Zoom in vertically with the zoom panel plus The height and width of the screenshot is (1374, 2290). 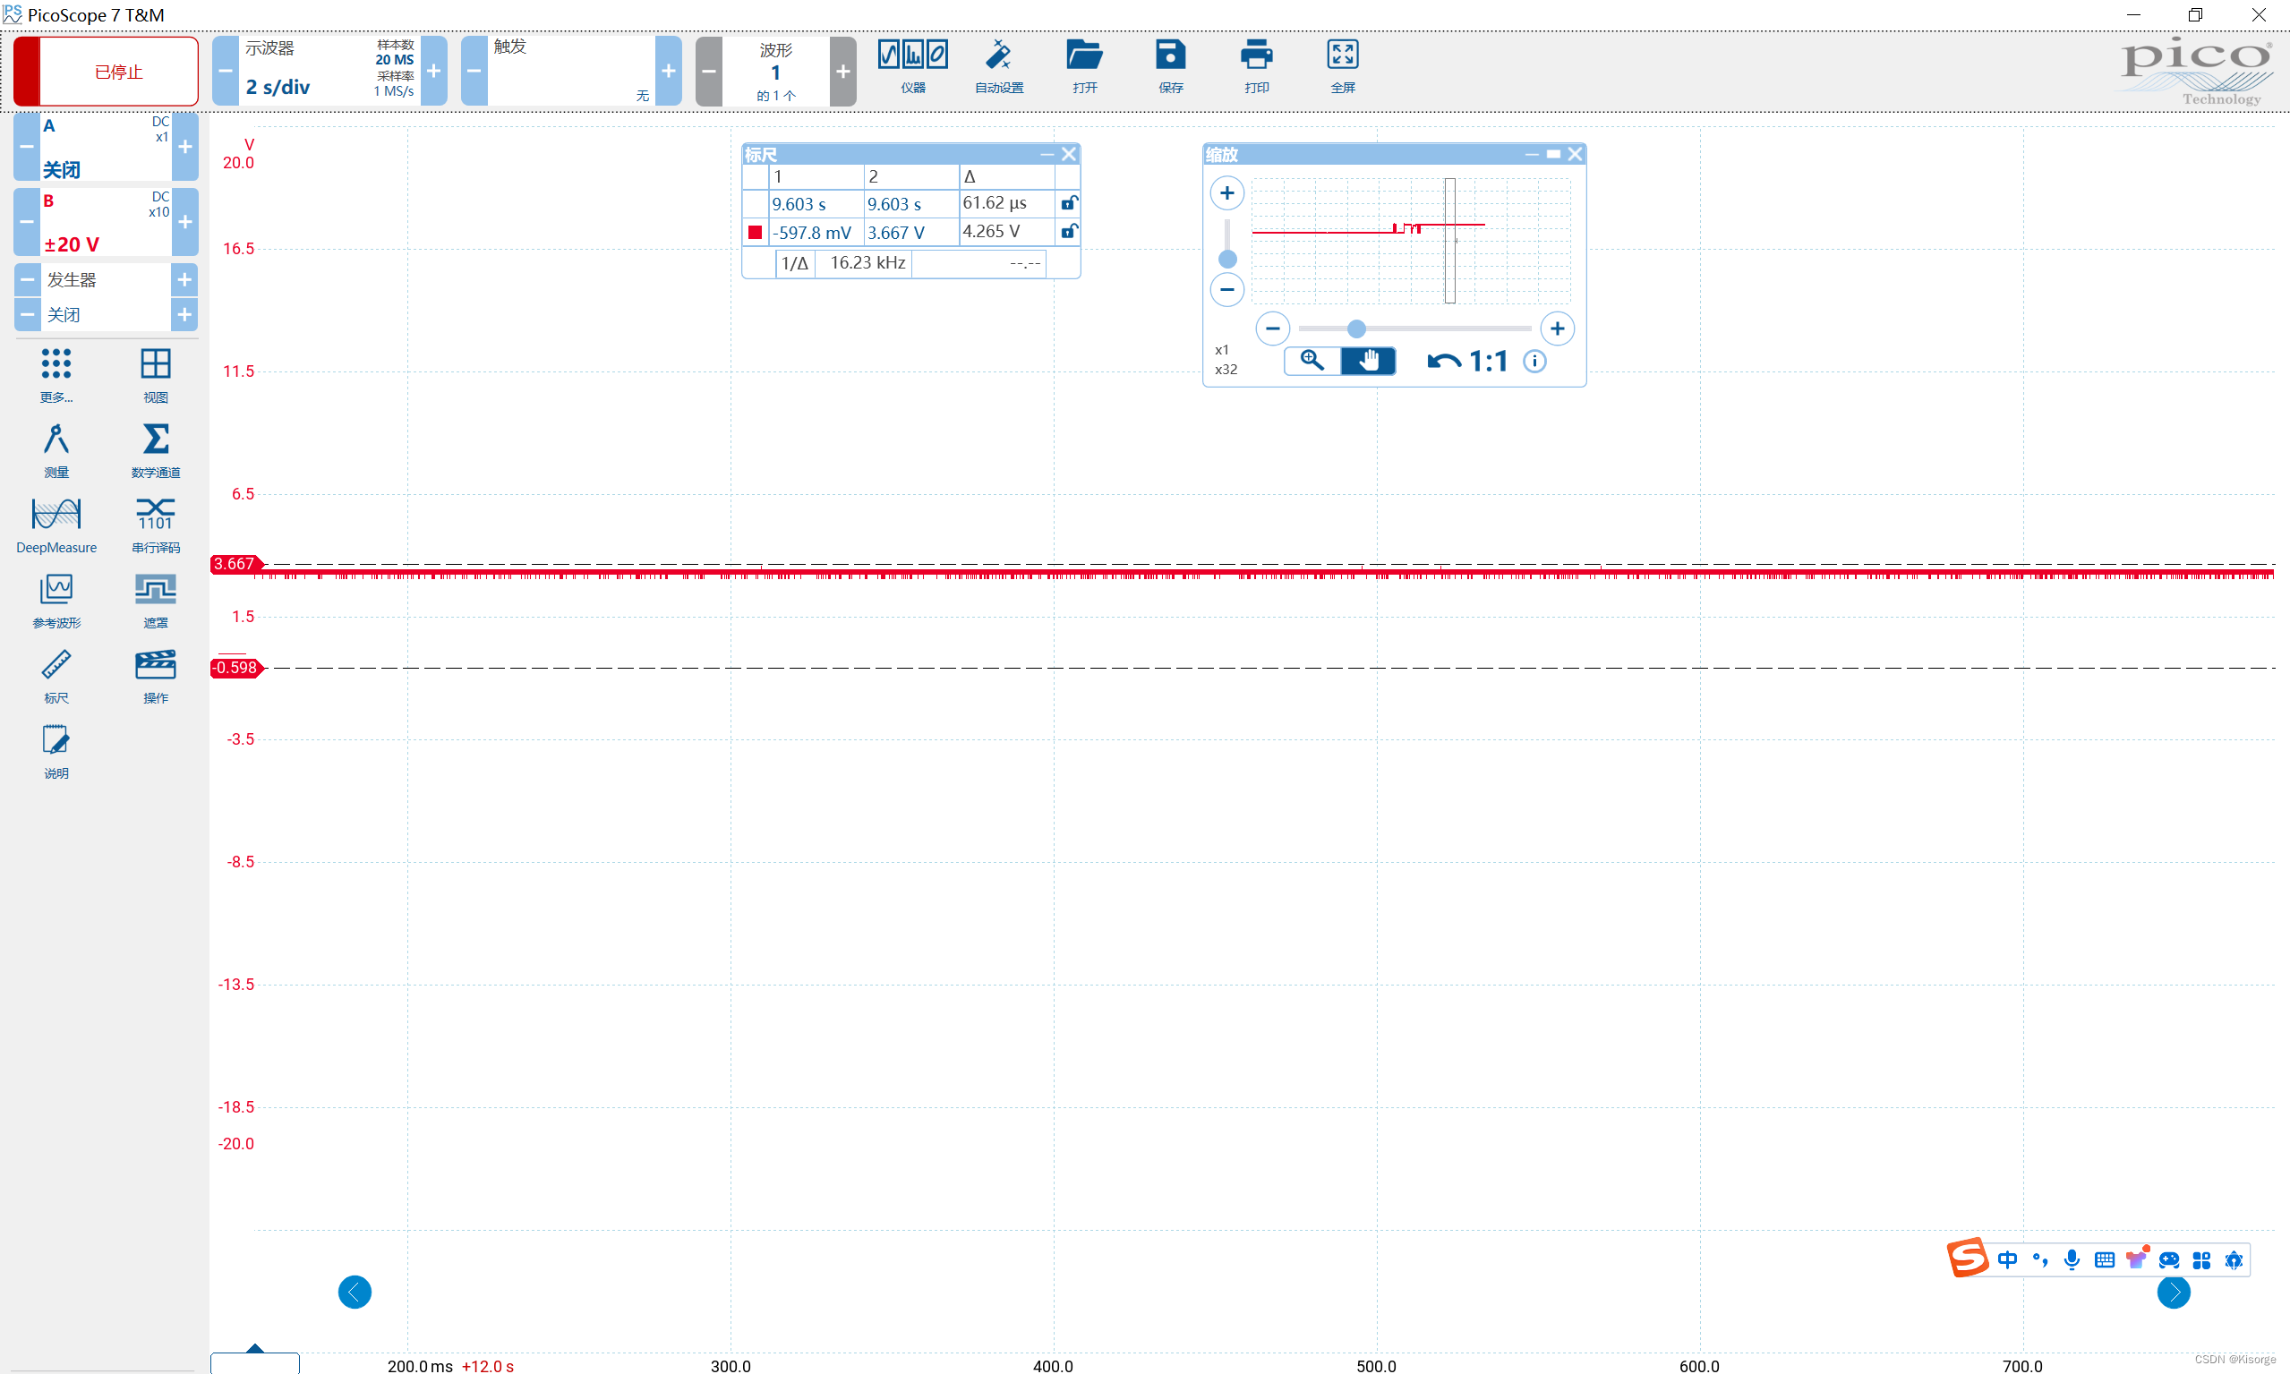[1227, 192]
